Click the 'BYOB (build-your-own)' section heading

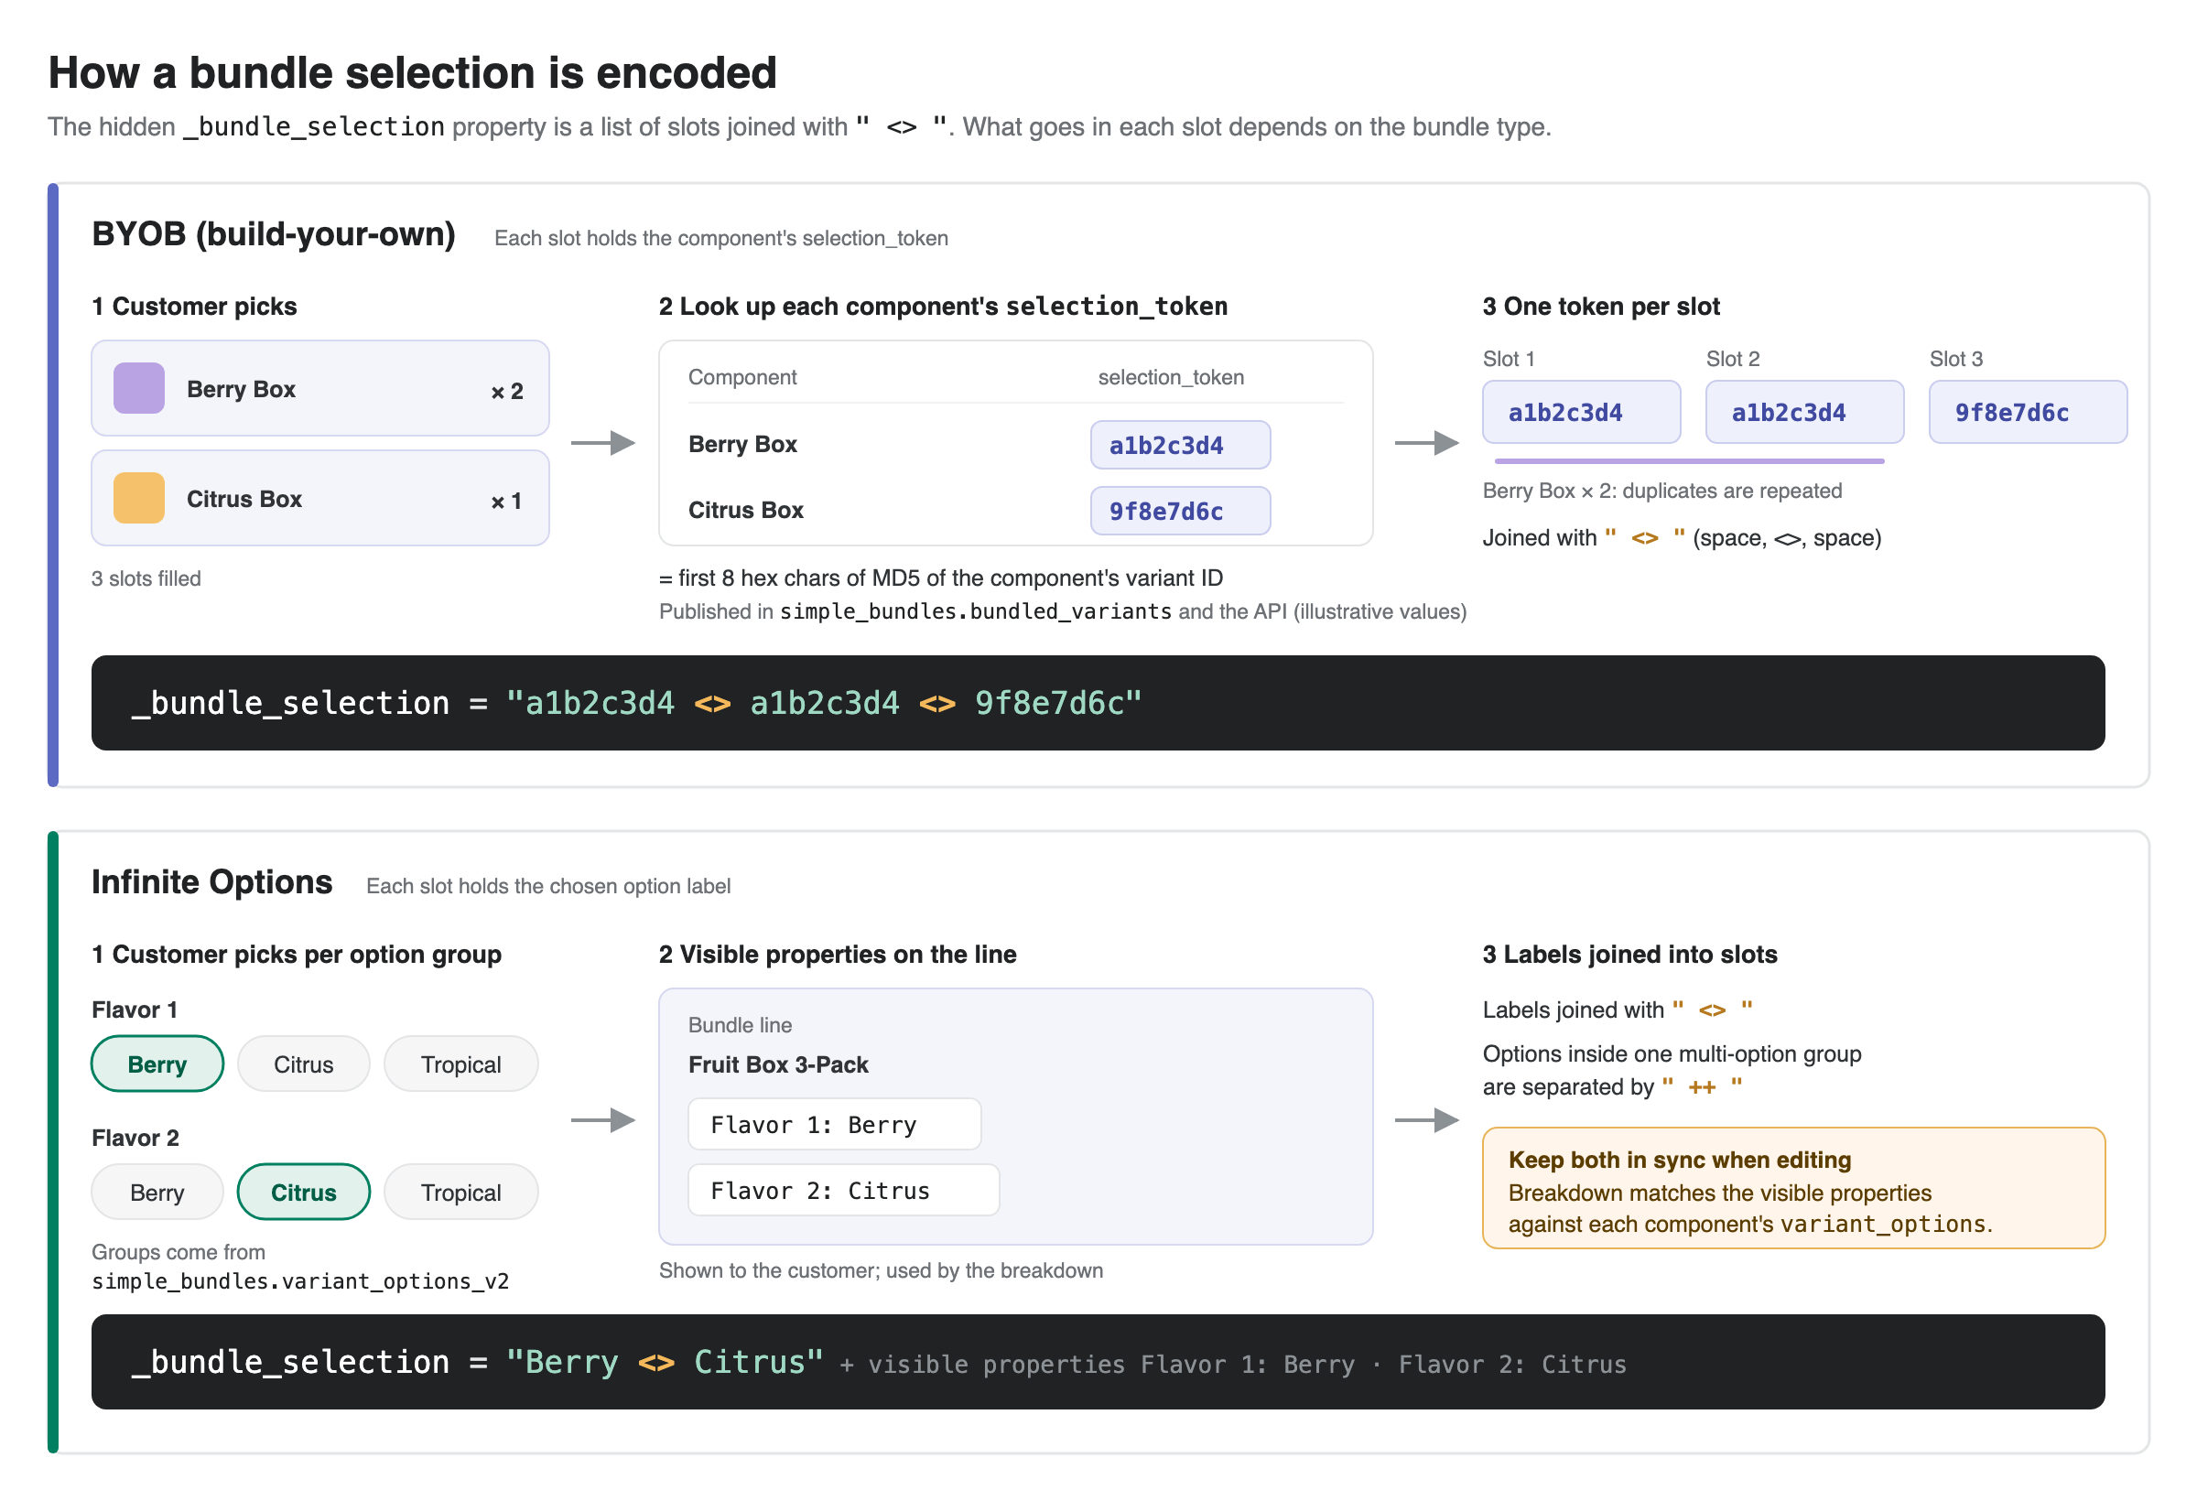[x=273, y=234]
